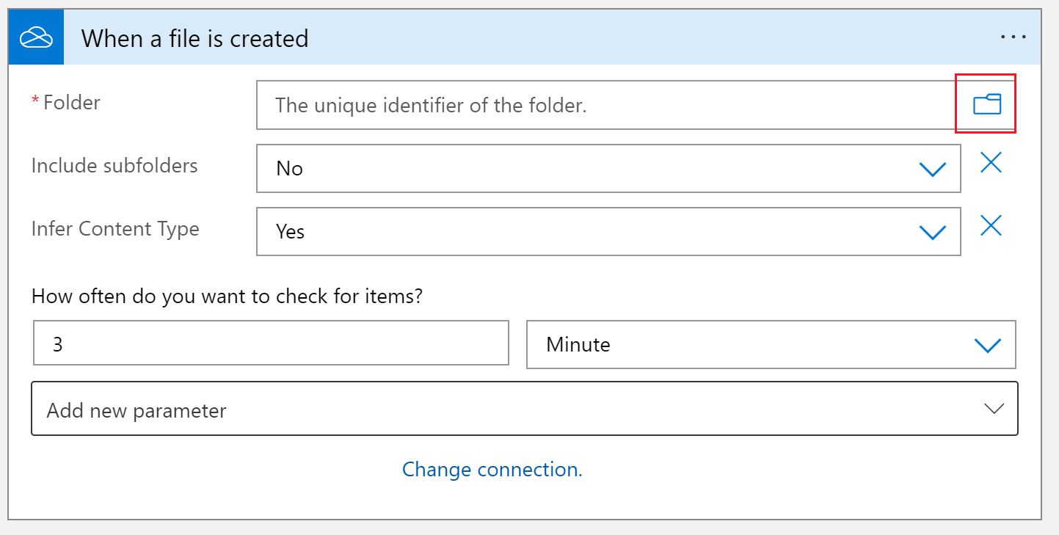Image resolution: width=1059 pixels, height=535 pixels.
Task: Open the folder picker icon next to Folder
Action: tap(986, 104)
